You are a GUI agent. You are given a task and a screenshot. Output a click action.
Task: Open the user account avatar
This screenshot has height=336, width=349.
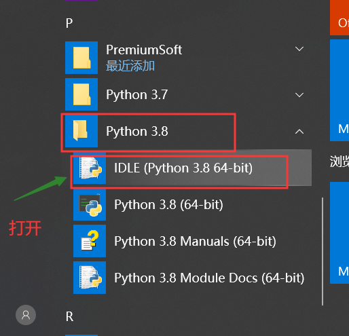[26, 315]
